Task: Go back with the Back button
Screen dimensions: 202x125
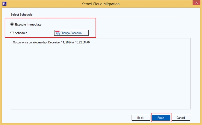Action: (141, 118)
